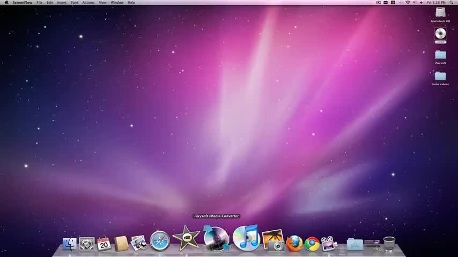Image resolution: width=458 pixels, height=257 pixels.
Task: Open the Actions menu
Action: tap(88, 2)
